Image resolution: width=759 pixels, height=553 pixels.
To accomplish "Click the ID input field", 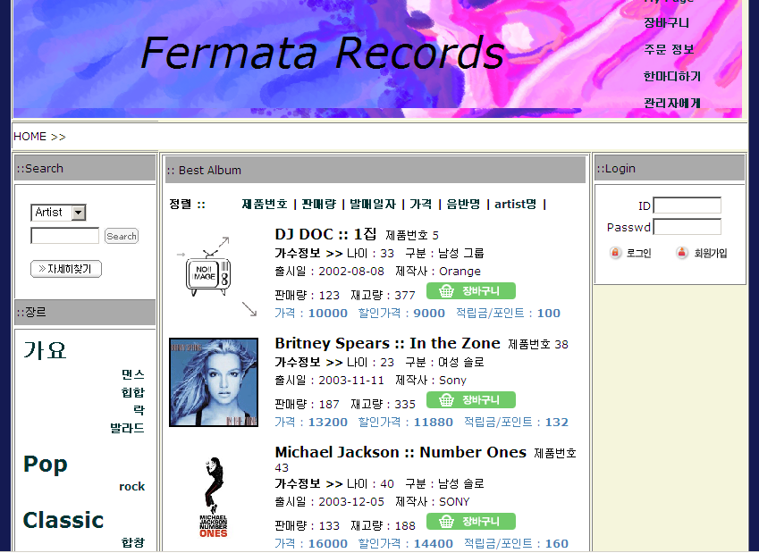I will 687,205.
